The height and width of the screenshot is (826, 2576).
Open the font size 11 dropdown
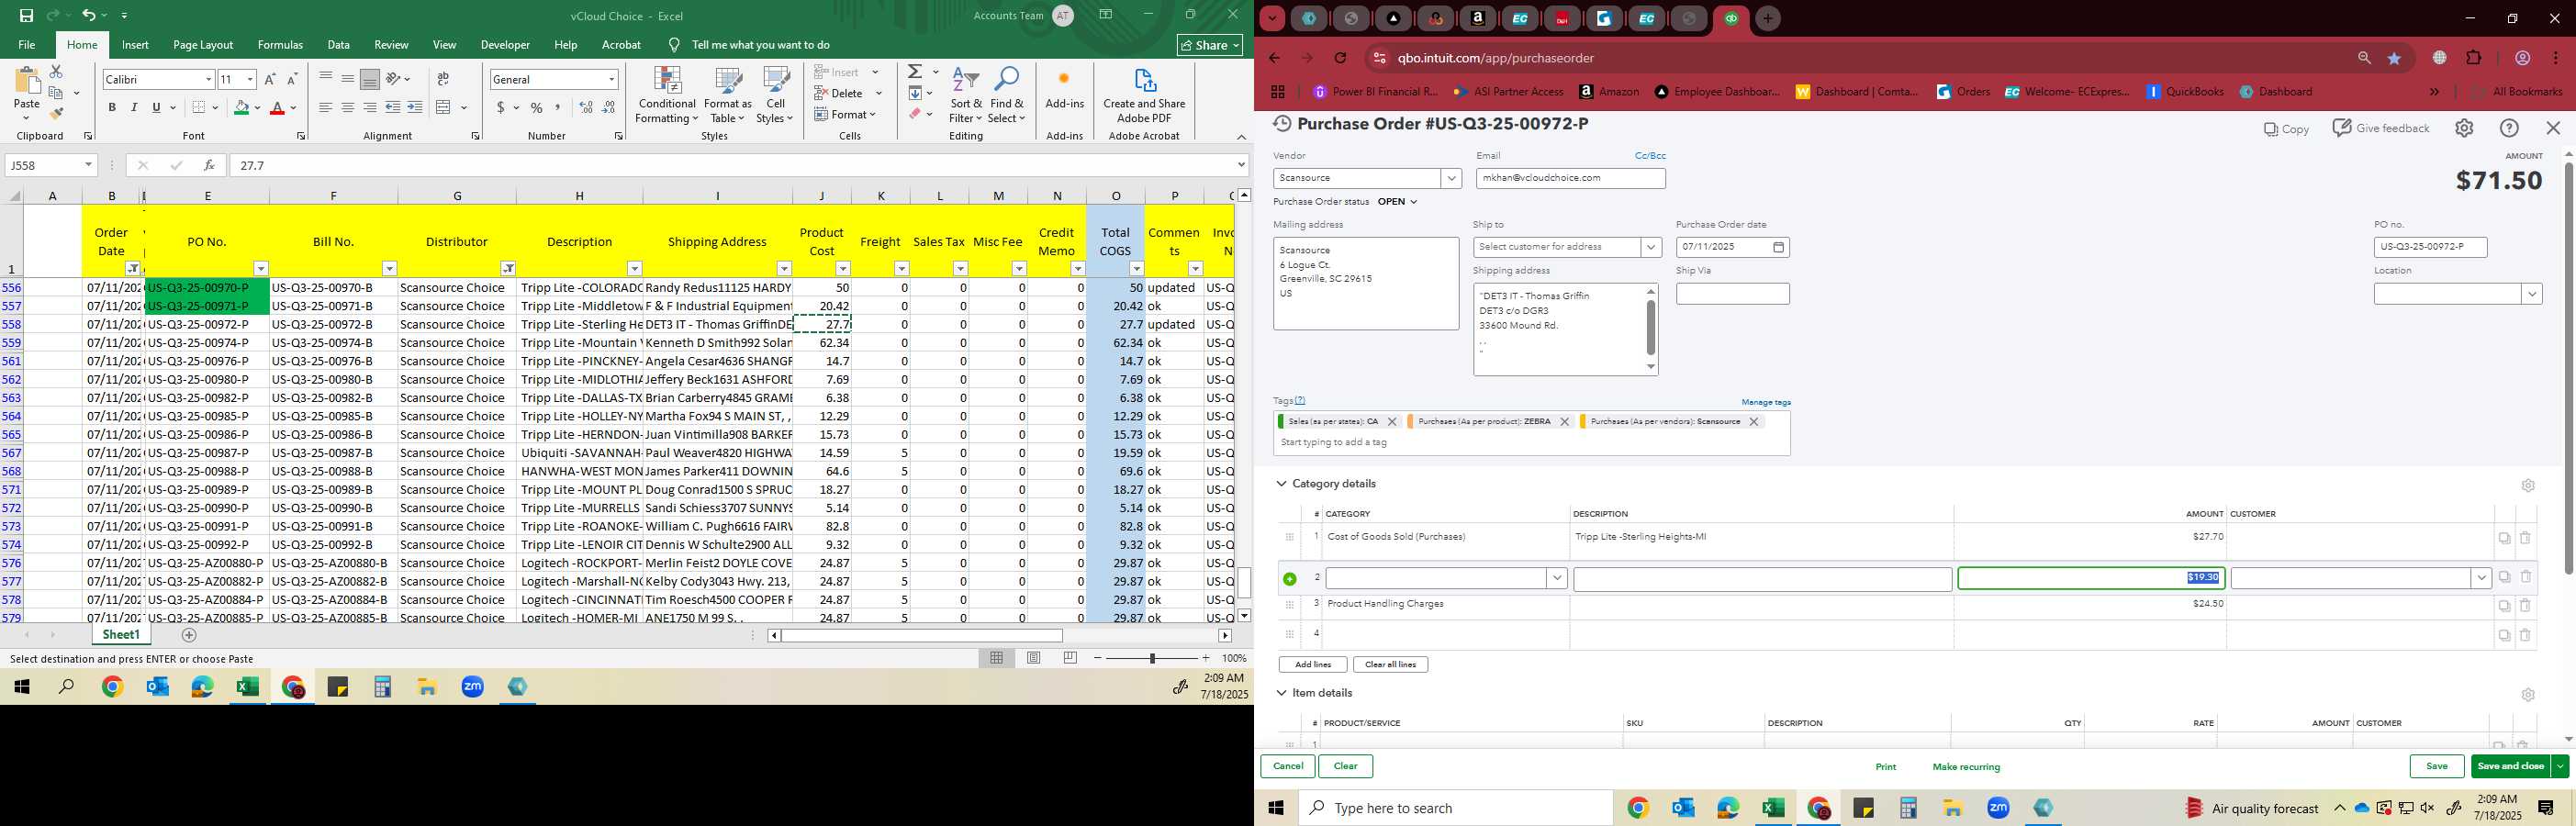click(x=250, y=79)
